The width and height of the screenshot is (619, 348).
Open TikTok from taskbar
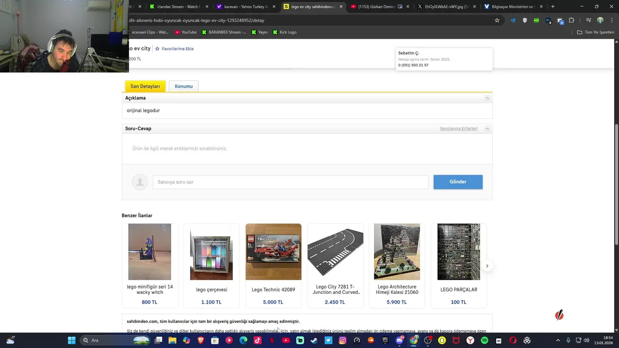pos(257,340)
